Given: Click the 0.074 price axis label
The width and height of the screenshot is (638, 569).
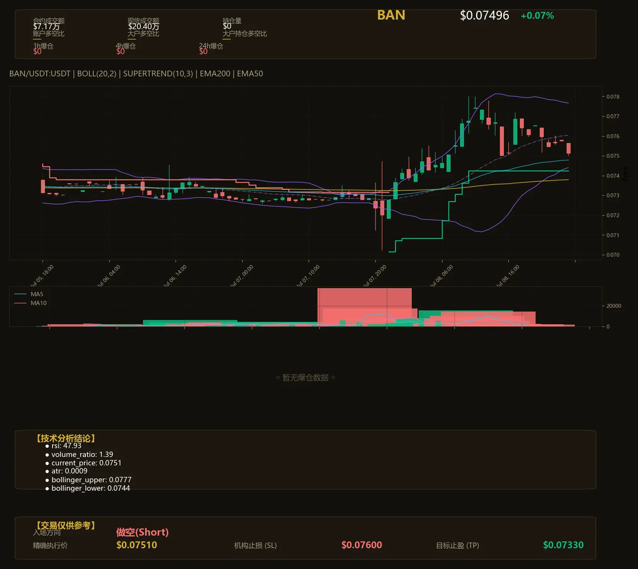Looking at the screenshot, I should [613, 176].
